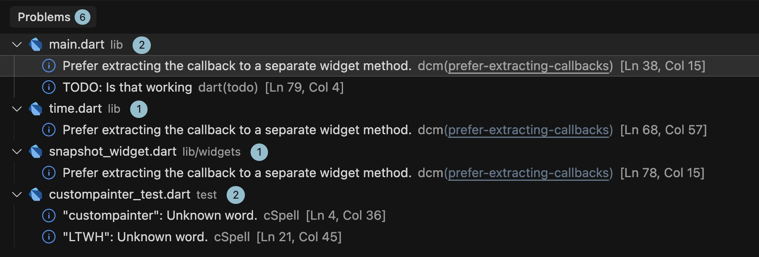
Task: Collapse the time.dart problem group
Action: (16, 109)
